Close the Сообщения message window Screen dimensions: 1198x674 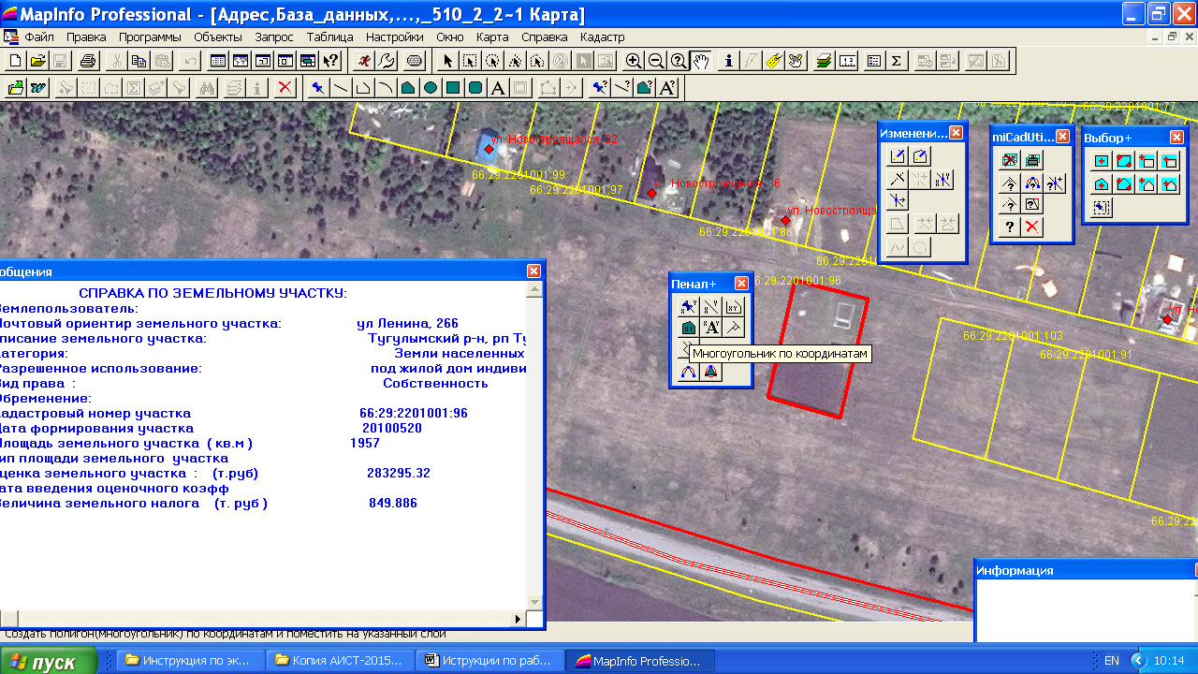point(533,271)
